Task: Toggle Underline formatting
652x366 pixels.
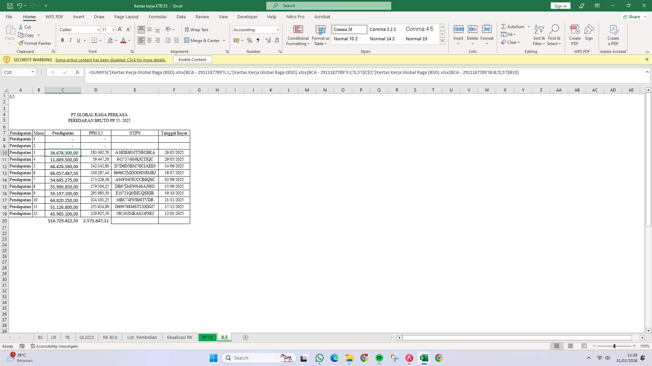Action: pyautogui.click(x=78, y=40)
